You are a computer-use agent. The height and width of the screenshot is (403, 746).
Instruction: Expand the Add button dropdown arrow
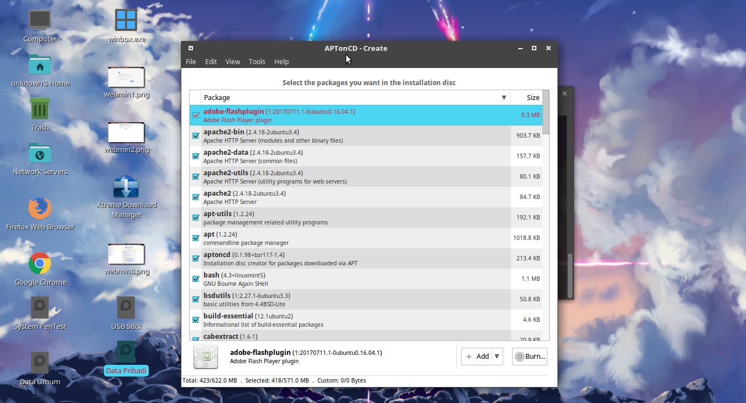coord(496,356)
